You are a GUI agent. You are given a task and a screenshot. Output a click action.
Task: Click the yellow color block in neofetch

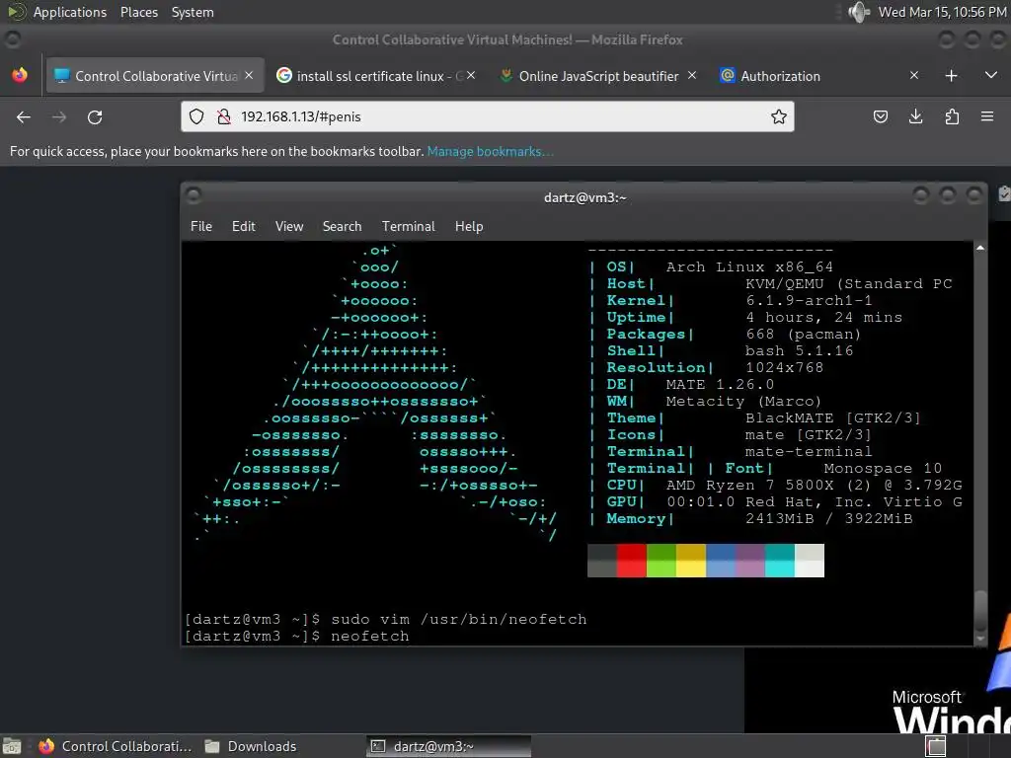click(x=690, y=561)
